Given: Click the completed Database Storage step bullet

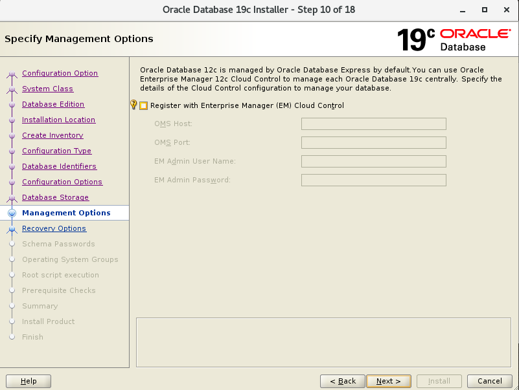Looking at the screenshot, I should click(x=13, y=197).
